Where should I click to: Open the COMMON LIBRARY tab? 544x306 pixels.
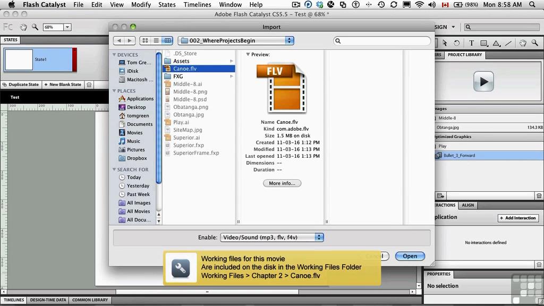tap(90, 300)
